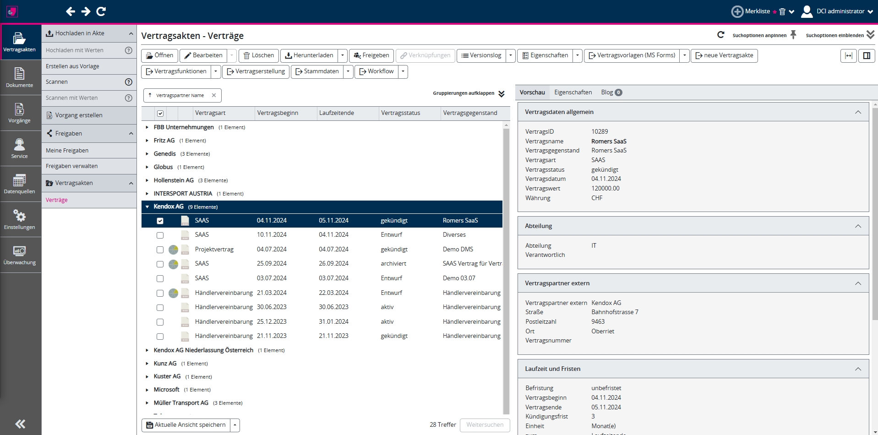The image size is (878, 435).
Task: Uncheck the selected Romers SaaS row checkbox
Action: click(160, 221)
